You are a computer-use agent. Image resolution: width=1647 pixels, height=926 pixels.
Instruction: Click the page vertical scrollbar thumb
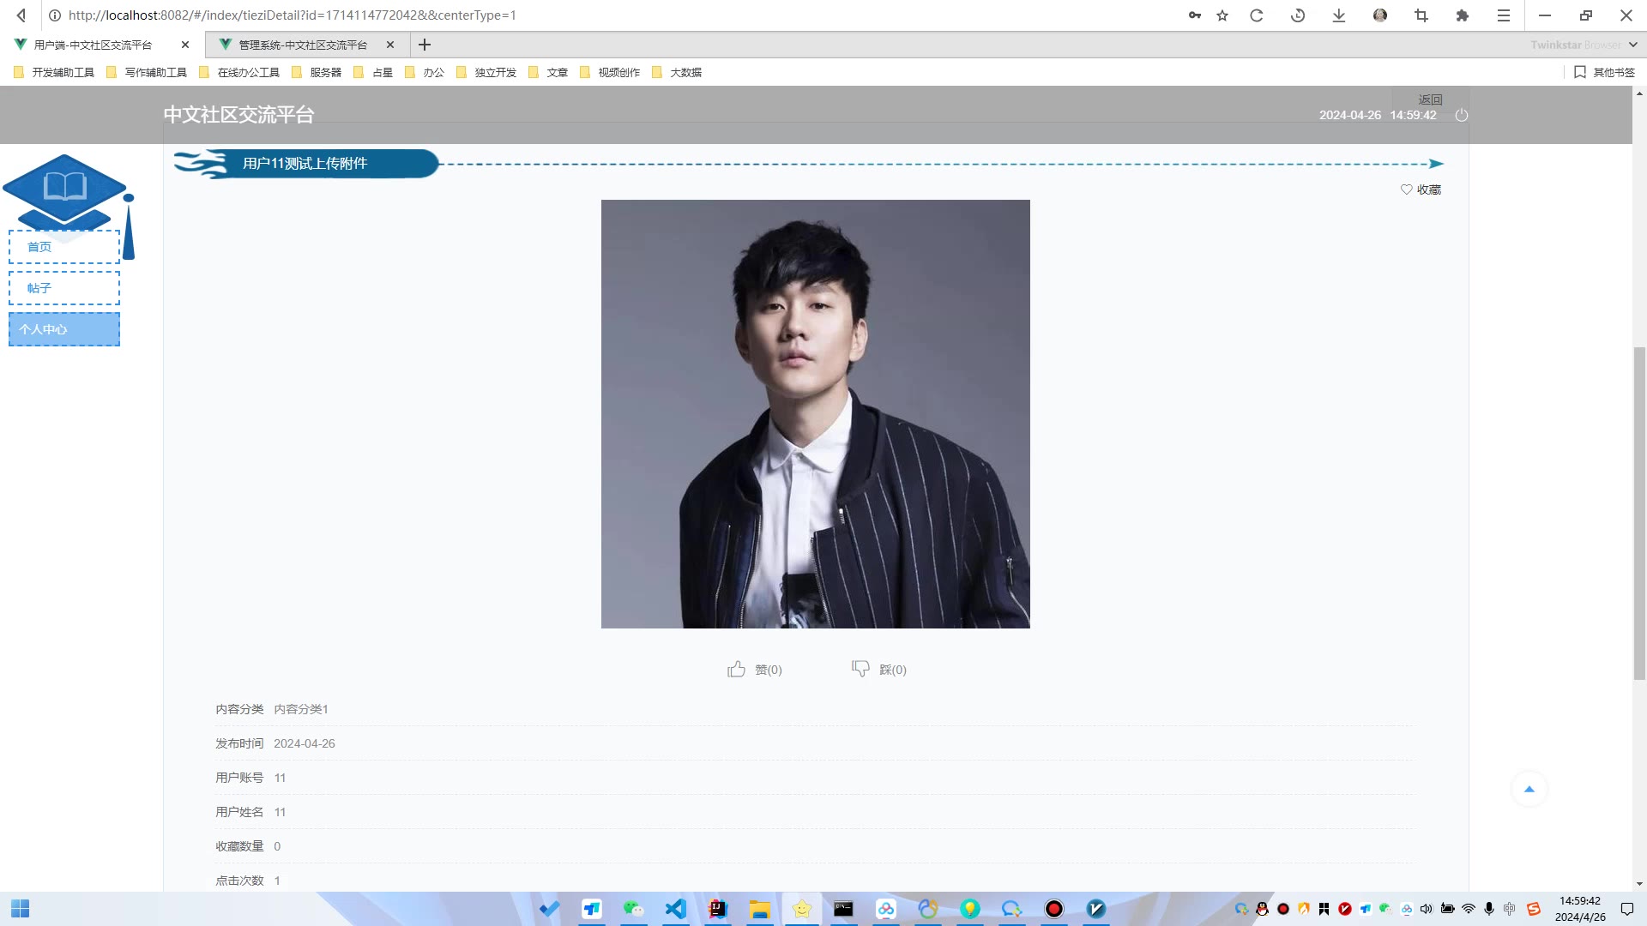coord(1639,514)
